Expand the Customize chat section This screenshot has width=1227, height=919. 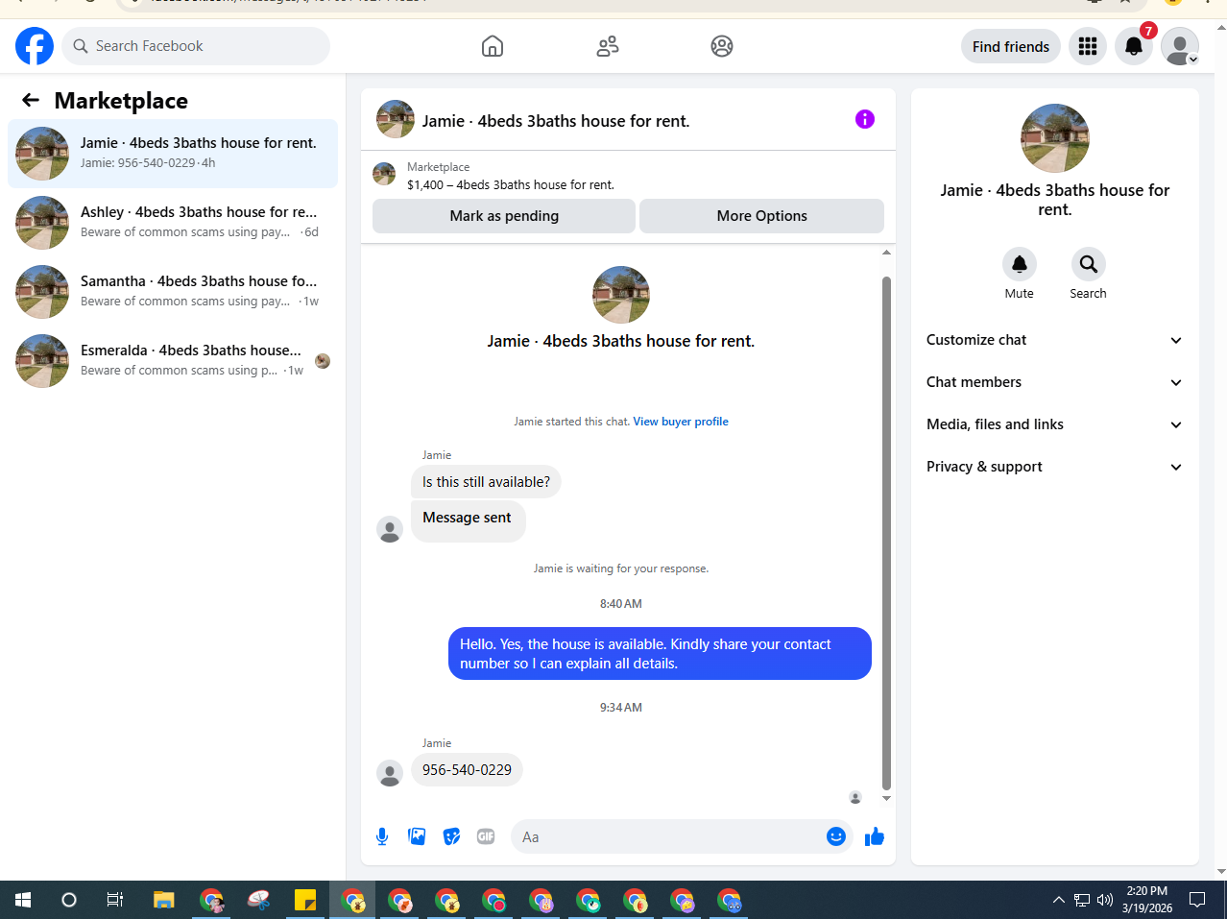pyautogui.click(x=1054, y=340)
